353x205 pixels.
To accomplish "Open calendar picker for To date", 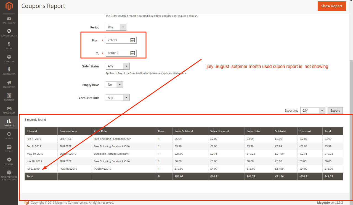I will pos(132,53).
